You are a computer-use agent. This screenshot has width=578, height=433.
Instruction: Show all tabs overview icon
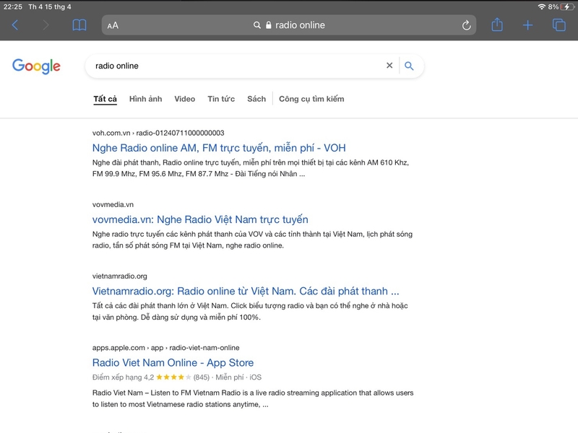click(558, 25)
